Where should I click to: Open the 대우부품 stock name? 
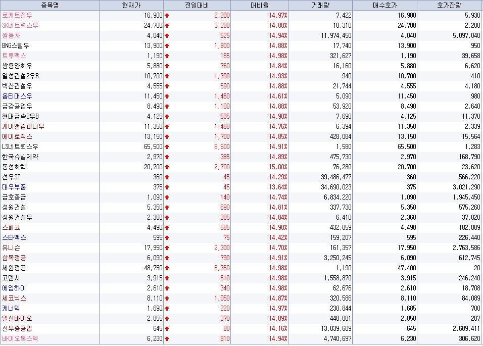(x=14, y=187)
